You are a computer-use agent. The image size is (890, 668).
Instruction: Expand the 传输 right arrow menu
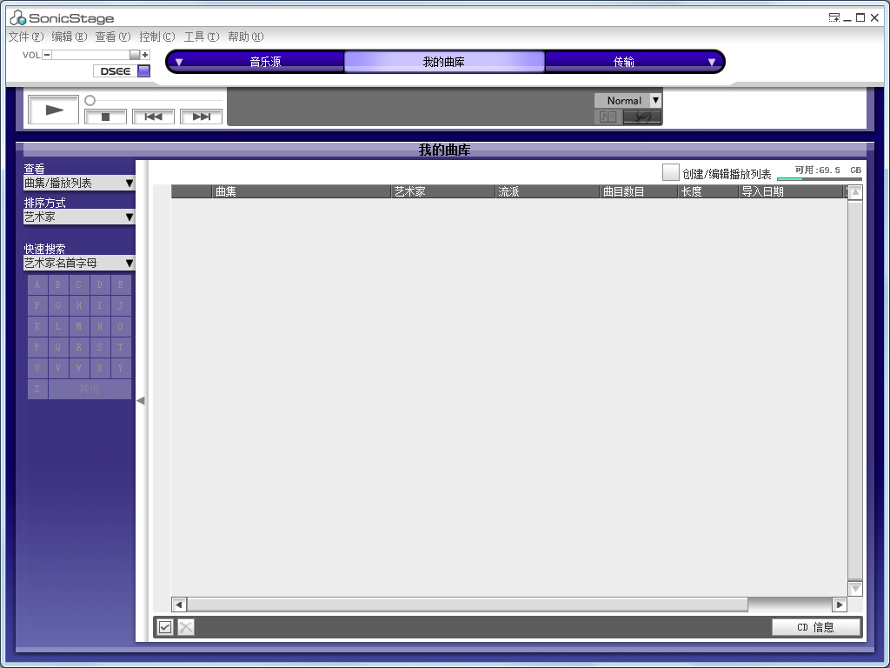coord(712,62)
